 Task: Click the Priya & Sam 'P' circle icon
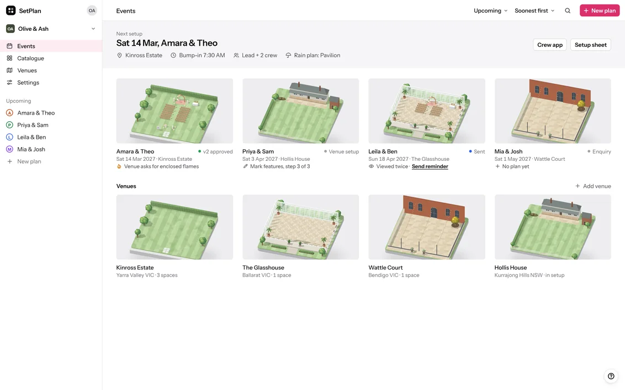[x=9, y=125]
